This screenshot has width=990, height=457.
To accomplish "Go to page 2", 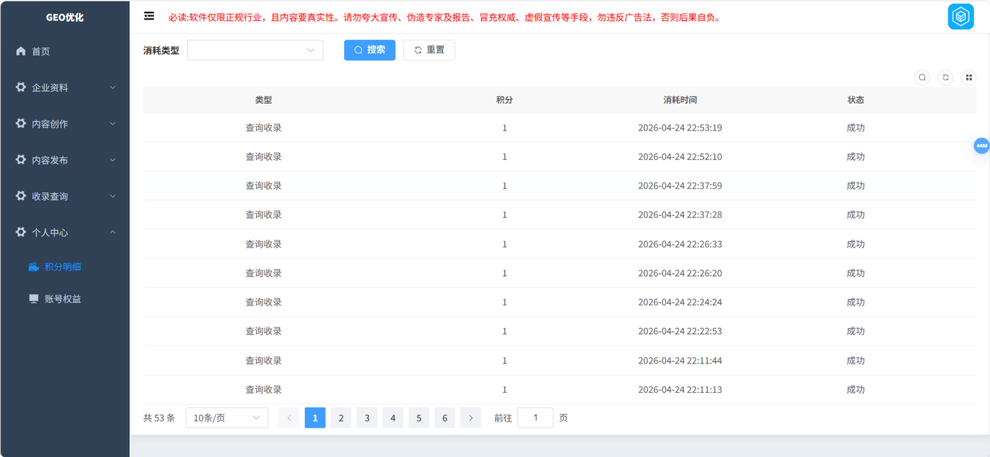I will pos(341,418).
